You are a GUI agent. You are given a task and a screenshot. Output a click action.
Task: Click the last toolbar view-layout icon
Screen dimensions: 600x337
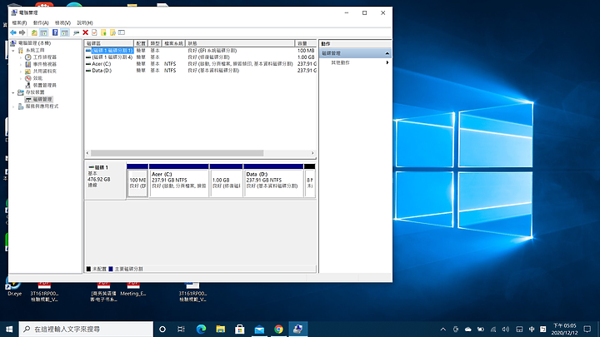122,32
